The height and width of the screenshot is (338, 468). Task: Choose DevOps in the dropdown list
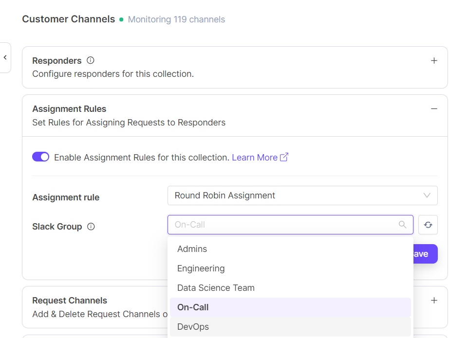coord(193,327)
